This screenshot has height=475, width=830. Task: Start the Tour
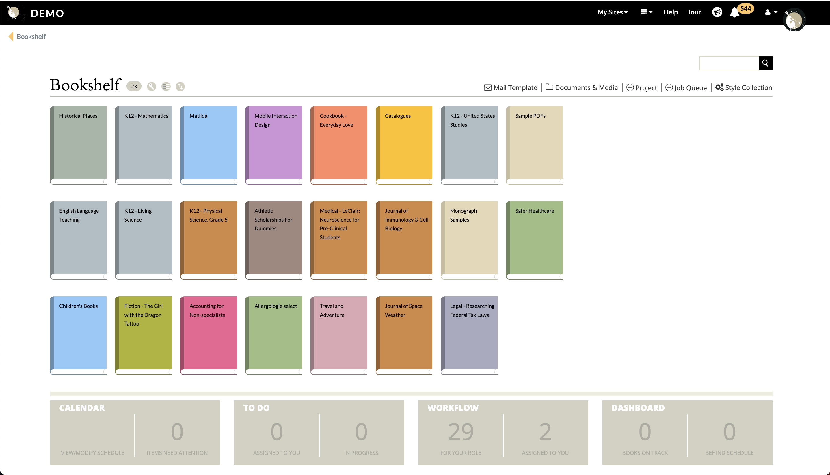tap(694, 12)
